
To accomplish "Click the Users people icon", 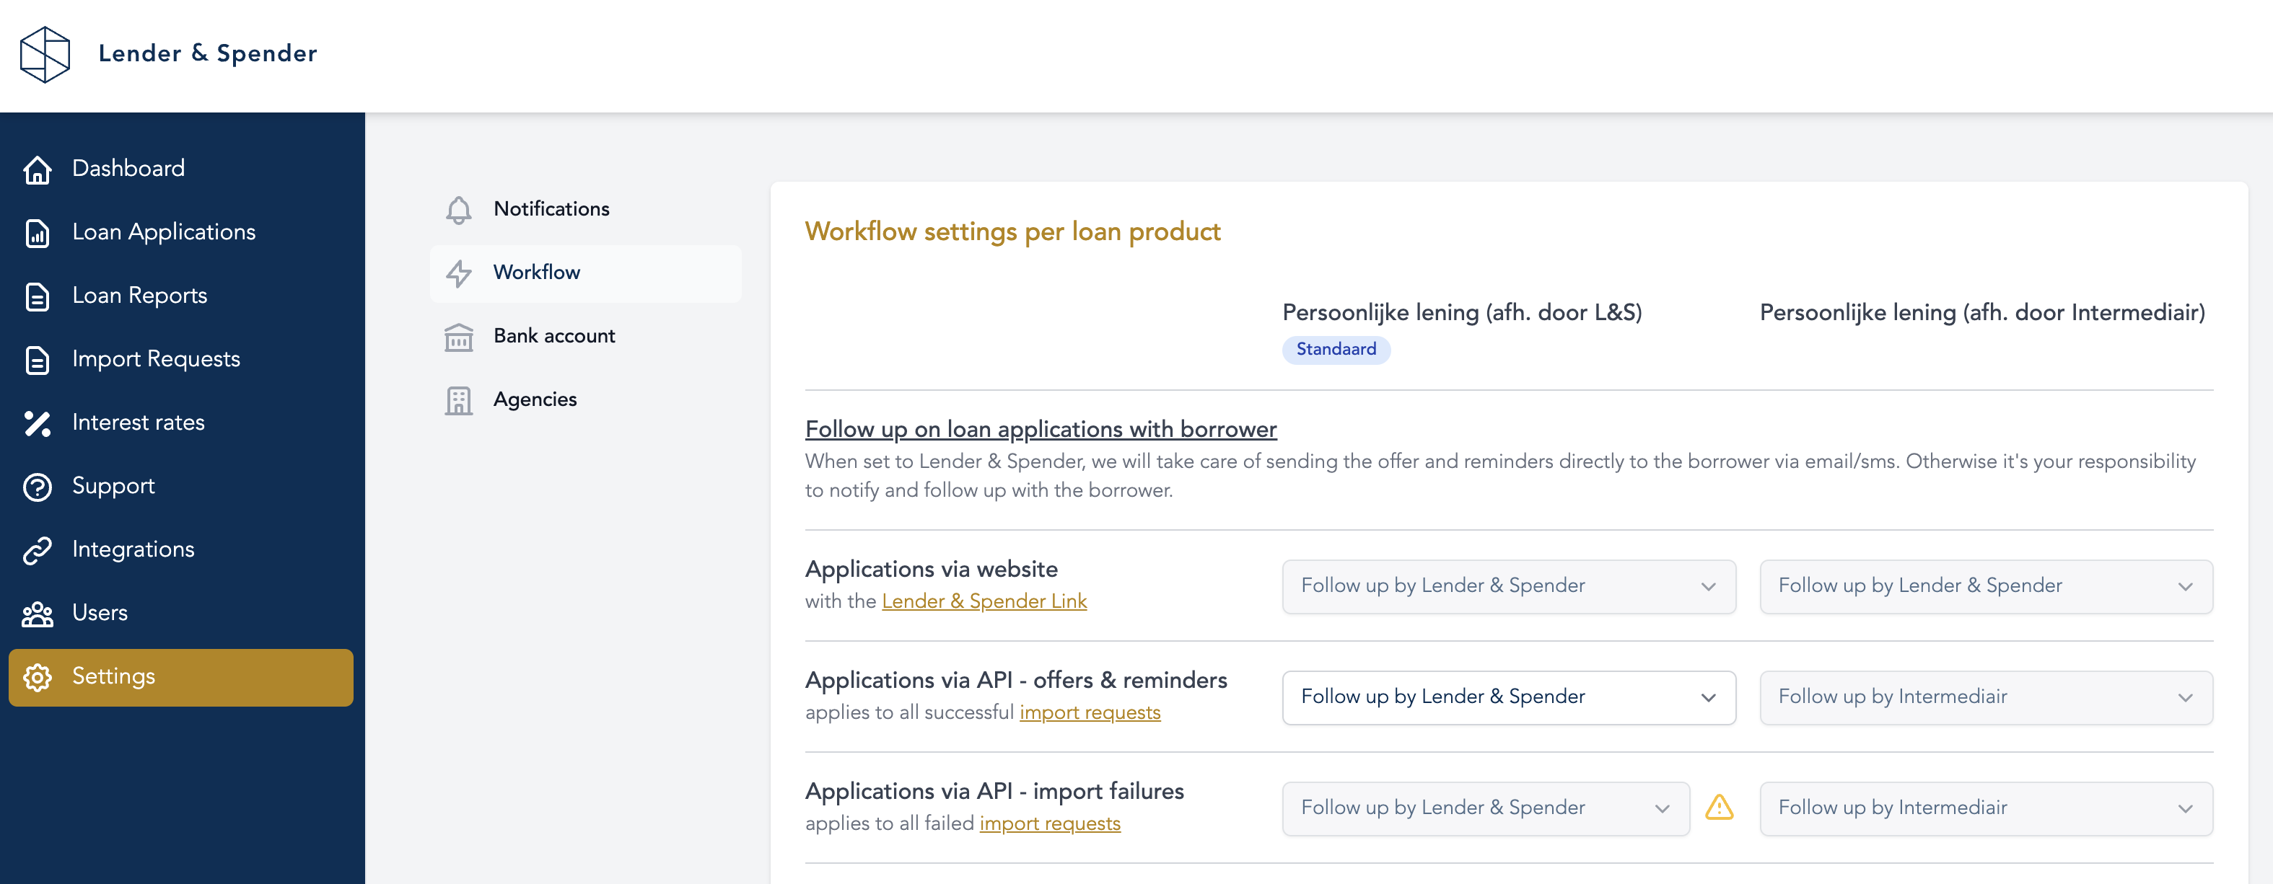I will (37, 614).
